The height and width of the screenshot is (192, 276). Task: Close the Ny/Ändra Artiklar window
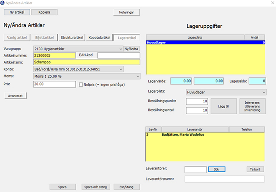tap(273, 3)
